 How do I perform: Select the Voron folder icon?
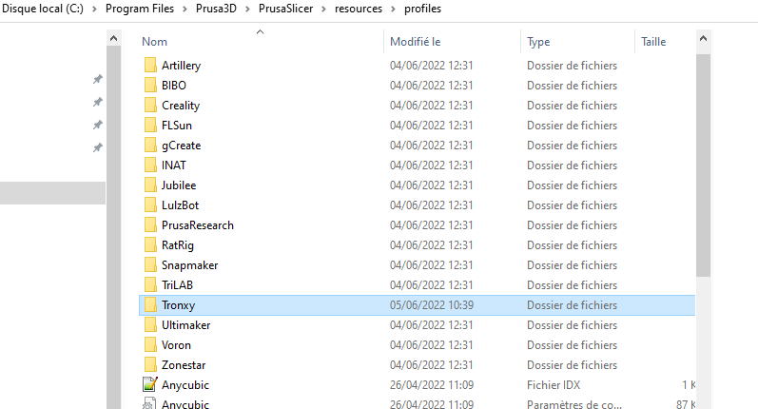coord(150,345)
